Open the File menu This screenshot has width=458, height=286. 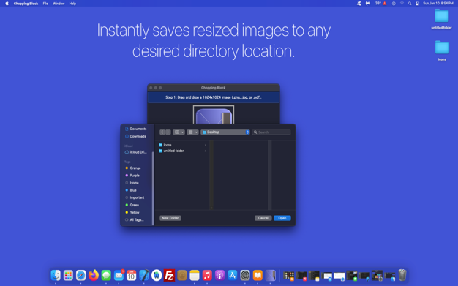(45, 4)
